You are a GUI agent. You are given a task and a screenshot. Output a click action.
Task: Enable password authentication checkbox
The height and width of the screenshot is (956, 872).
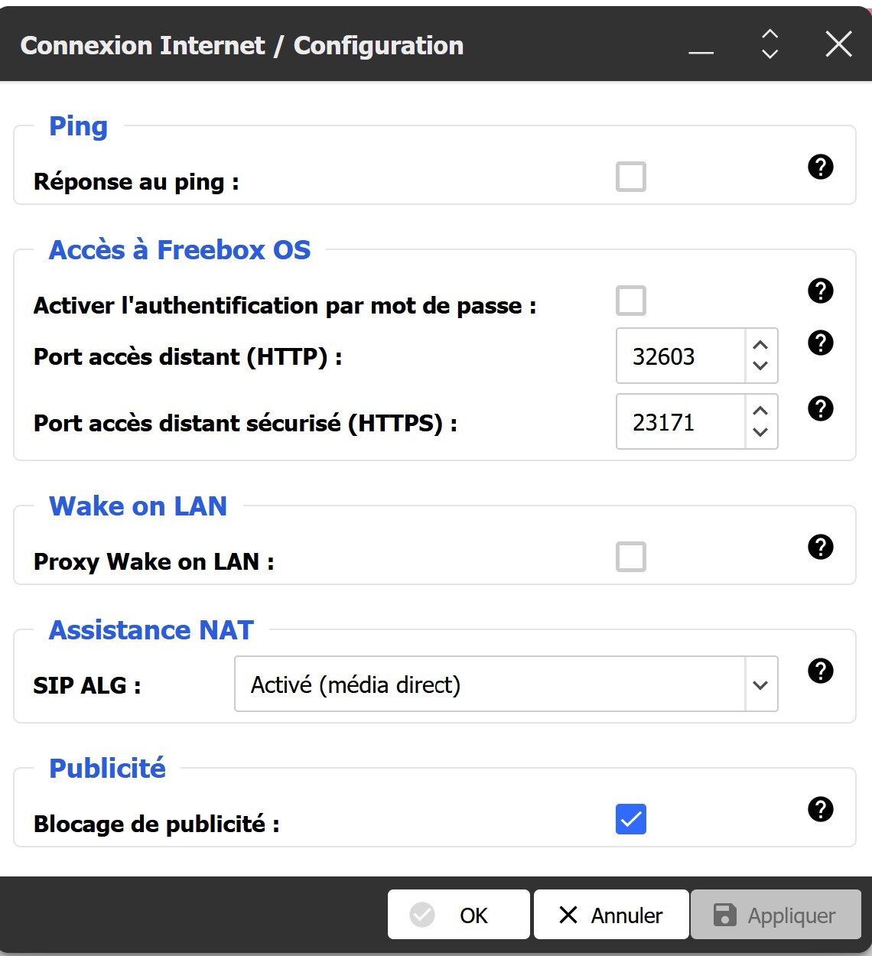tap(631, 301)
